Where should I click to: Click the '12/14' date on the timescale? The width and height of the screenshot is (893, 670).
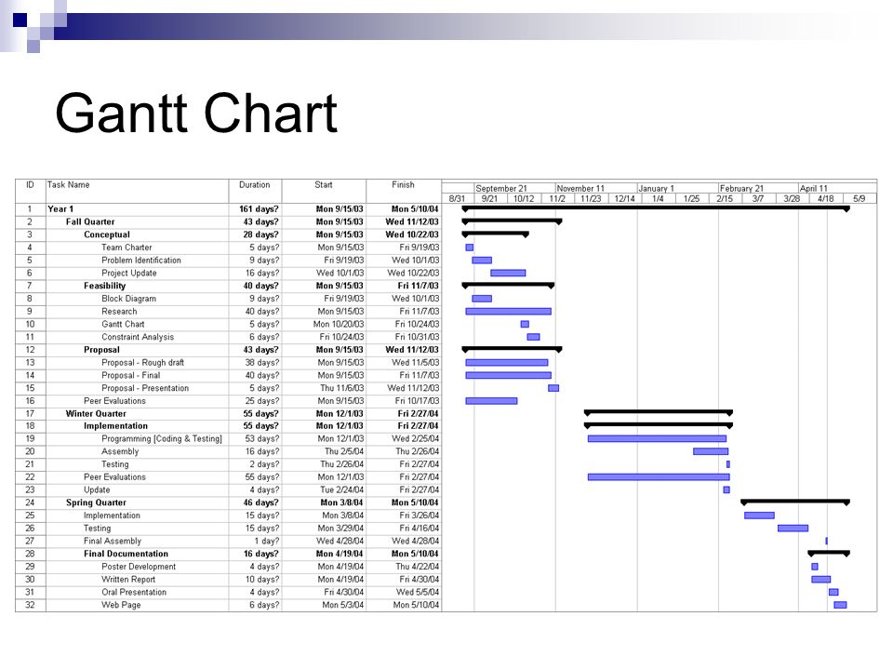[624, 199]
